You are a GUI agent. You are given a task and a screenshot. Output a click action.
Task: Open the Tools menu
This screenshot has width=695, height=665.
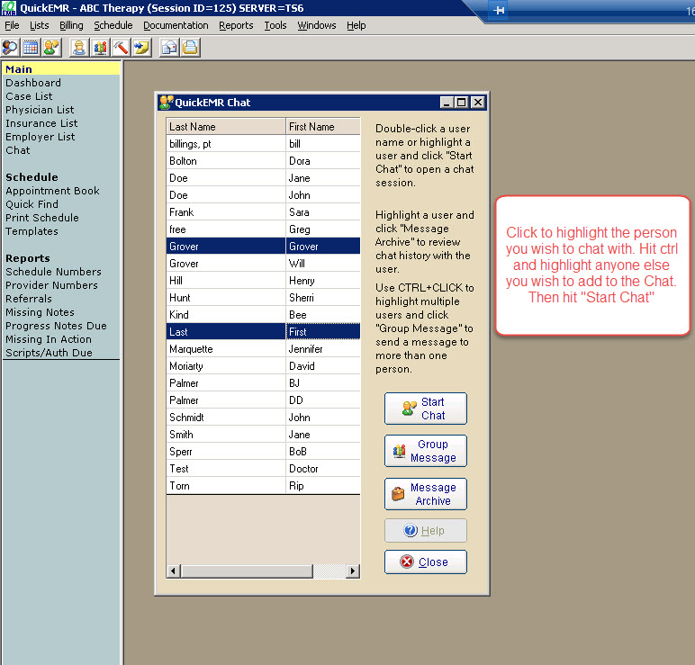pos(275,25)
